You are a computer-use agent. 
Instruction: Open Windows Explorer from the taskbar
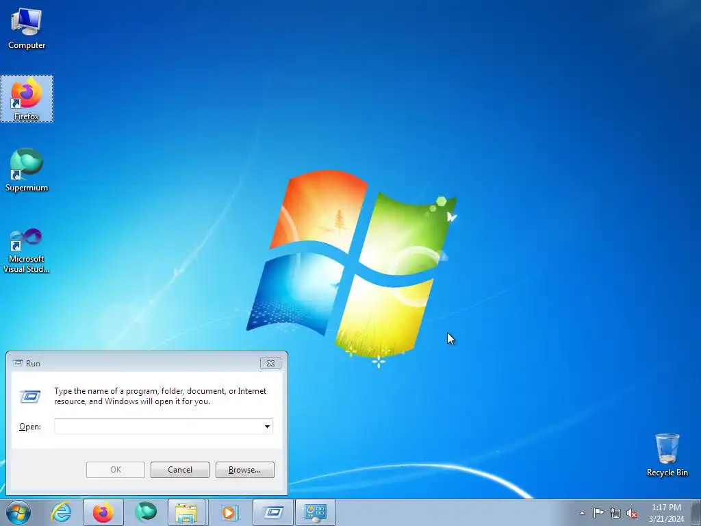pyautogui.click(x=186, y=512)
